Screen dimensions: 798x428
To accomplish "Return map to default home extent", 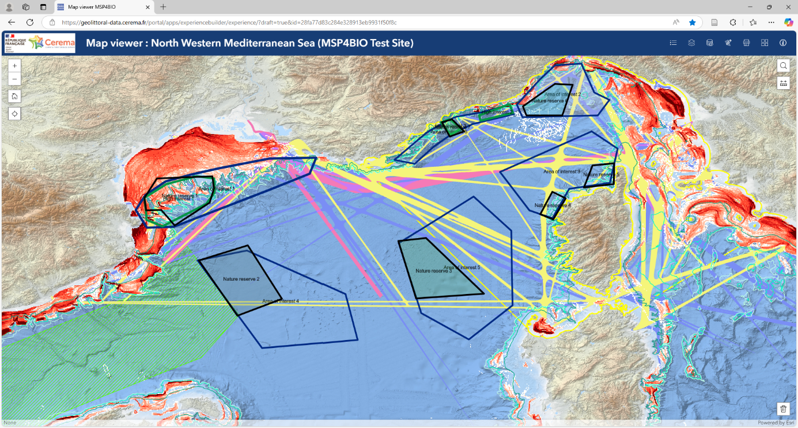I will (15, 96).
